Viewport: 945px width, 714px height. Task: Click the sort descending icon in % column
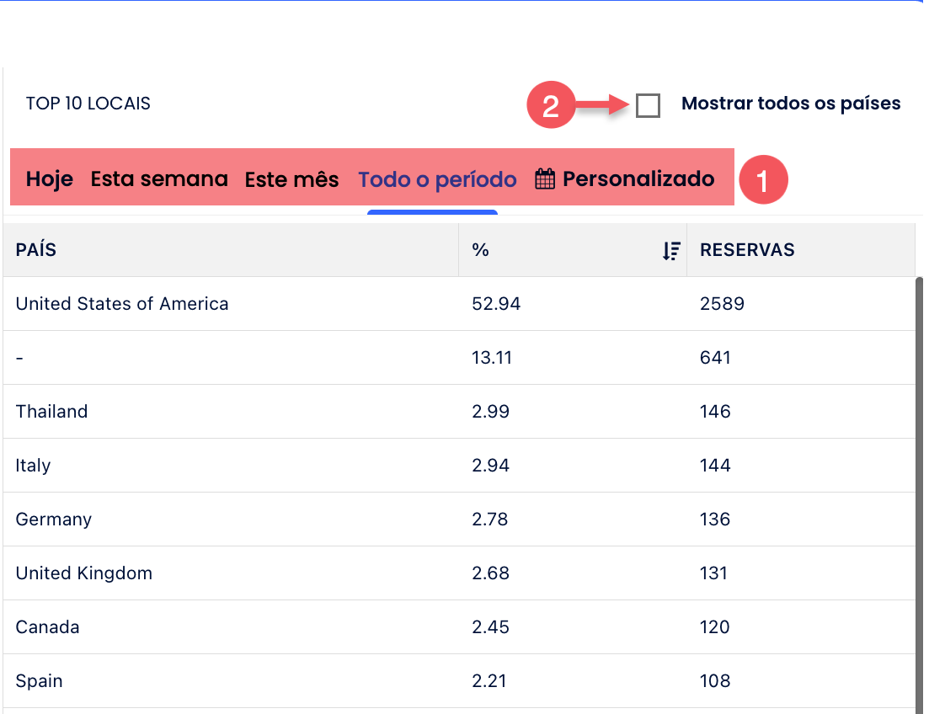(x=670, y=250)
